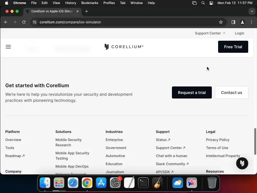Open the Slack Community link
257x193 pixels.
(x=172, y=164)
